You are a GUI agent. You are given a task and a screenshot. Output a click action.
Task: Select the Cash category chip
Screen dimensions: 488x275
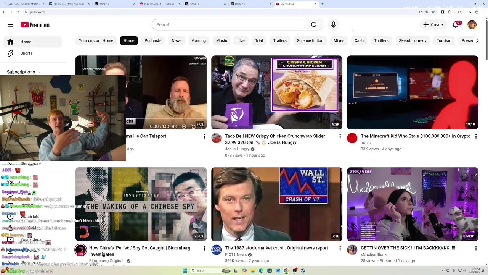pos(359,41)
